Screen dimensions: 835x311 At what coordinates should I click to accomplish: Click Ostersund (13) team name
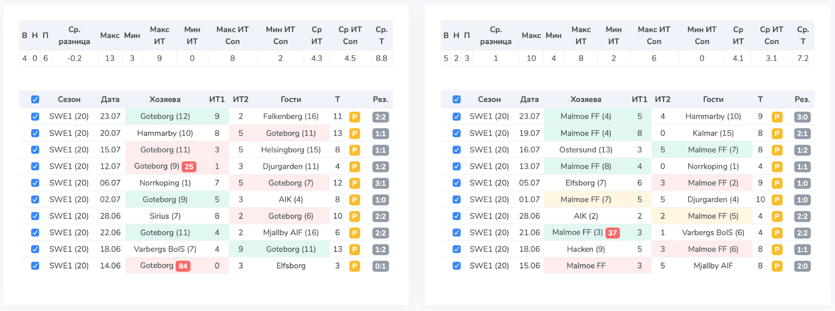tap(586, 149)
